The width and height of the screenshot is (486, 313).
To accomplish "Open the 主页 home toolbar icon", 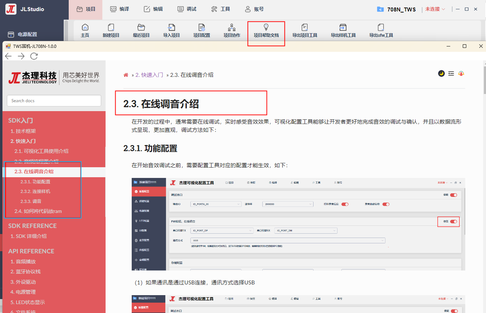I will click(x=85, y=30).
